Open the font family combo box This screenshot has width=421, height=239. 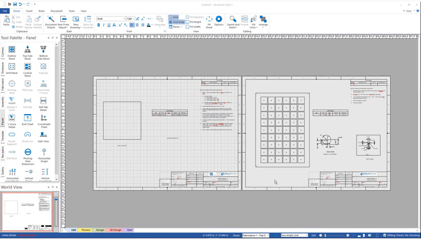(x=110, y=18)
